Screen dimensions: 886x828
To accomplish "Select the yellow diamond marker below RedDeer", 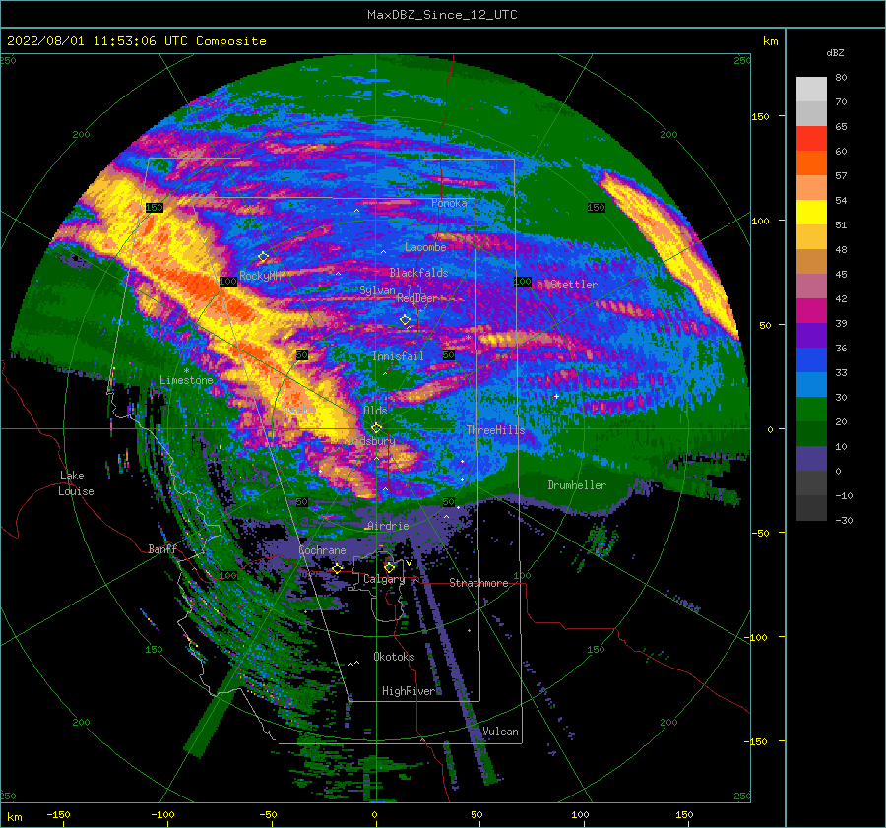I will tap(405, 320).
